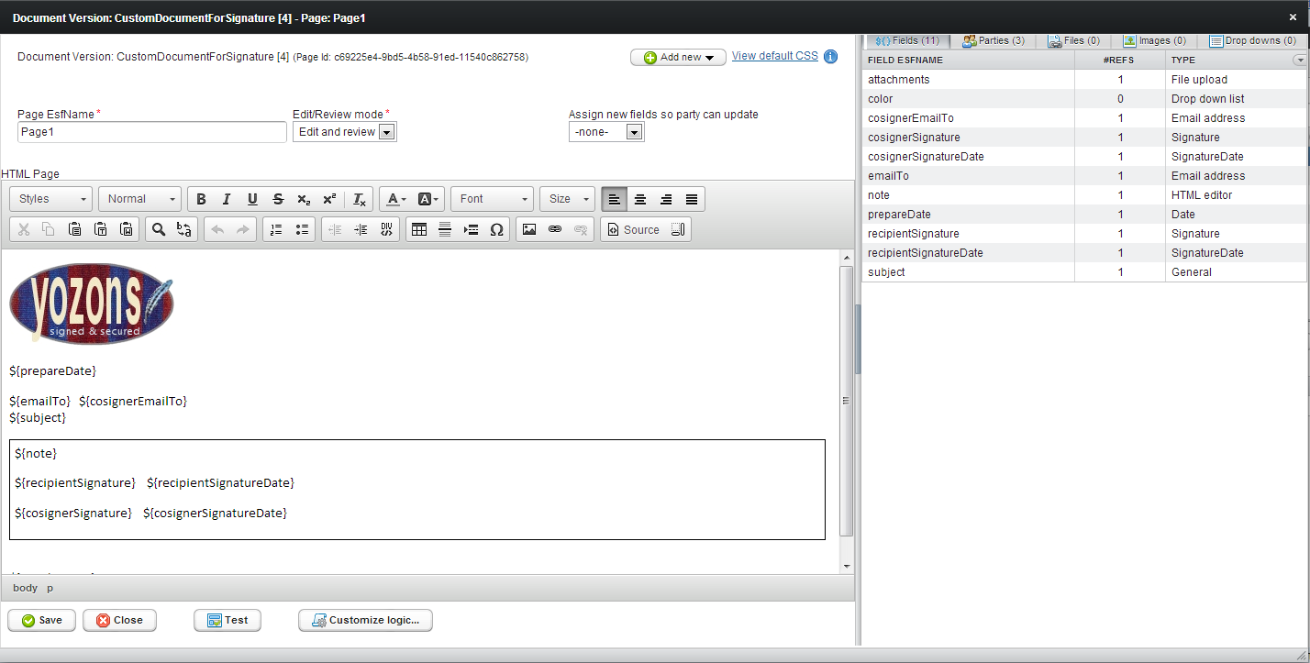Insert a table using the table icon

coord(419,229)
